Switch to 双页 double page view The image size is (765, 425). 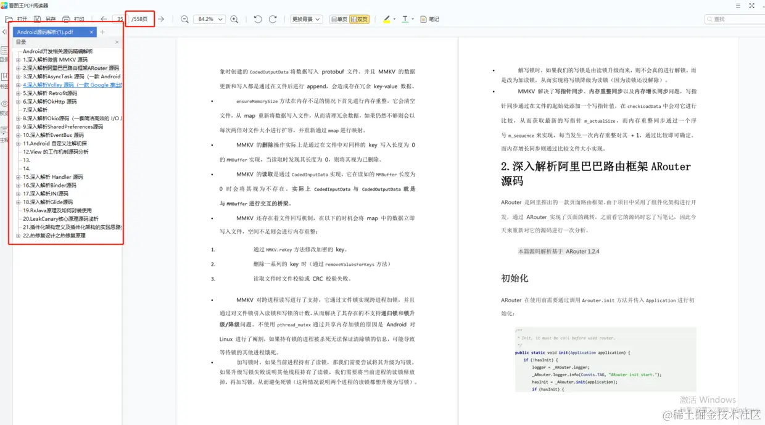pos(359,19)
